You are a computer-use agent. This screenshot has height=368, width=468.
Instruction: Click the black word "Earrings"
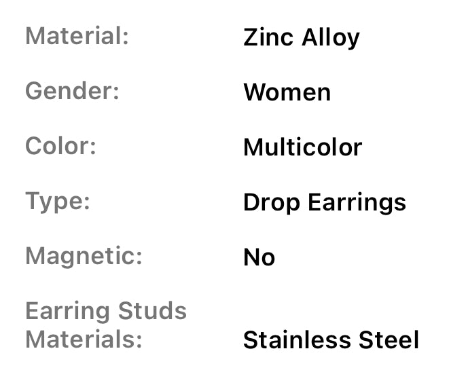pos(357,202)
